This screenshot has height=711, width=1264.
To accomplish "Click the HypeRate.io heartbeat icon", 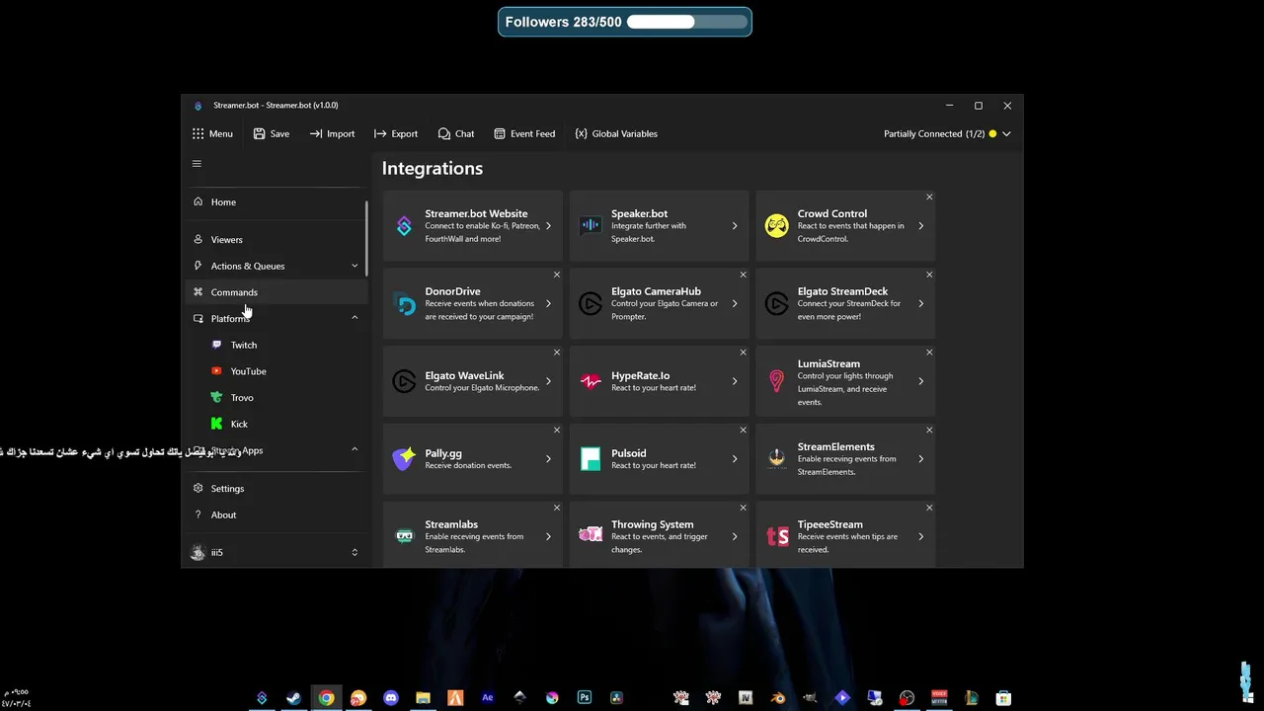I will (x=591, y=381).
